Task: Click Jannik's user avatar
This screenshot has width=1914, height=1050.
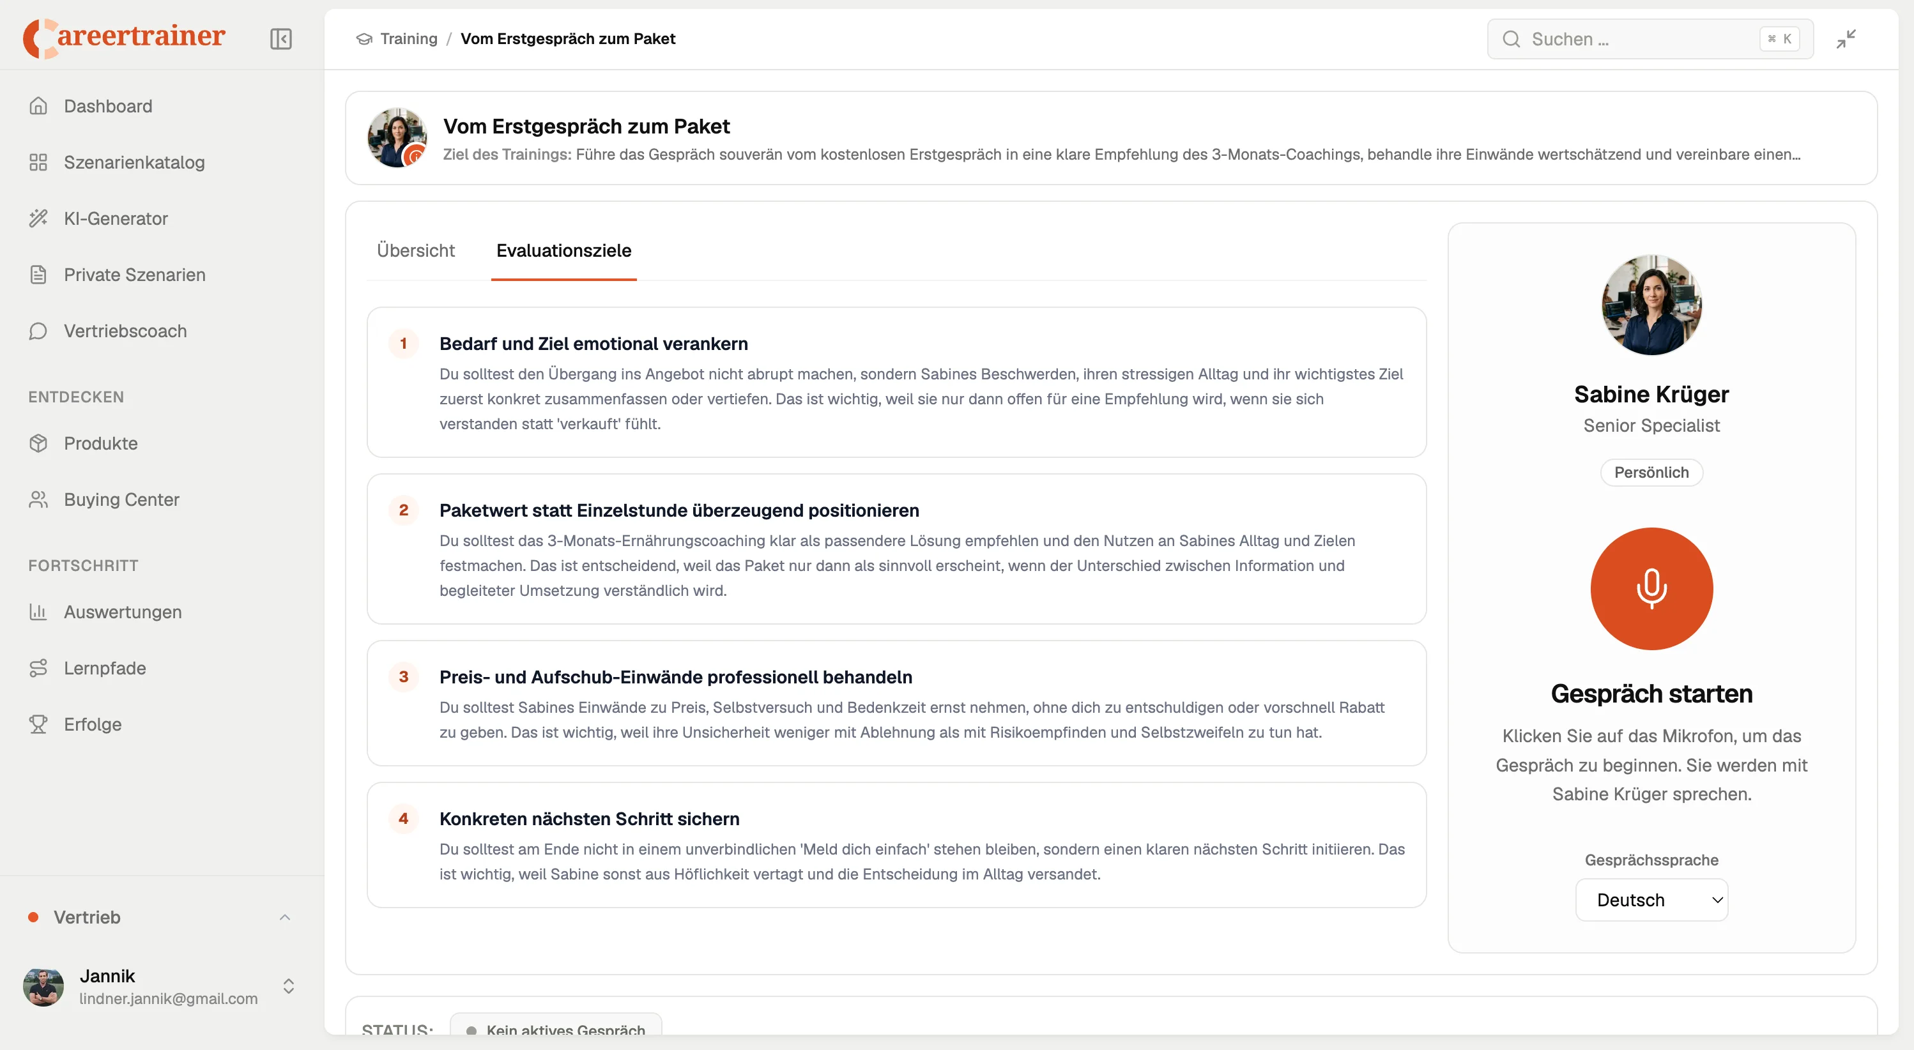Action: pyautogui.click(x=43, y=987)
